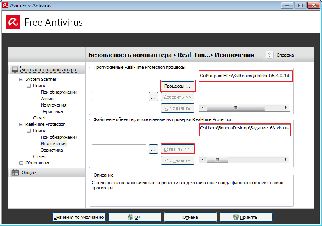The height and width of the screenshot is (226, 322).
Task: Minimize the Avira Free Antivirus window
Action: [x=287, y=6]
